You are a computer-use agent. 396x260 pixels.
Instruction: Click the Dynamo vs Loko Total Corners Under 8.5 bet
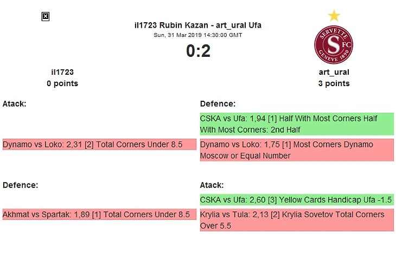tap(99, 145)
